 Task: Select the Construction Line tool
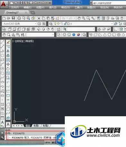pyautogui.click(x=3, y=46)
